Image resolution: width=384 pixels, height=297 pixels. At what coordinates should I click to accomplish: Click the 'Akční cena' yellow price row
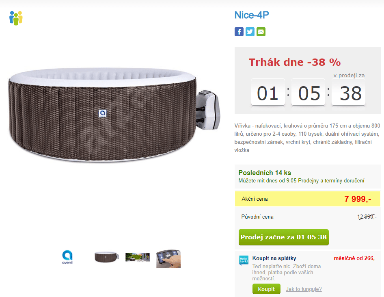[308, 199]
